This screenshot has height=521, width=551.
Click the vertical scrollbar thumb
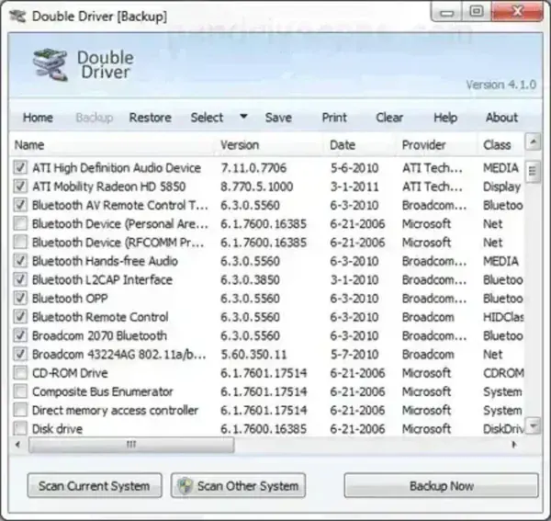pyautogui.click(x=533, y=171)
